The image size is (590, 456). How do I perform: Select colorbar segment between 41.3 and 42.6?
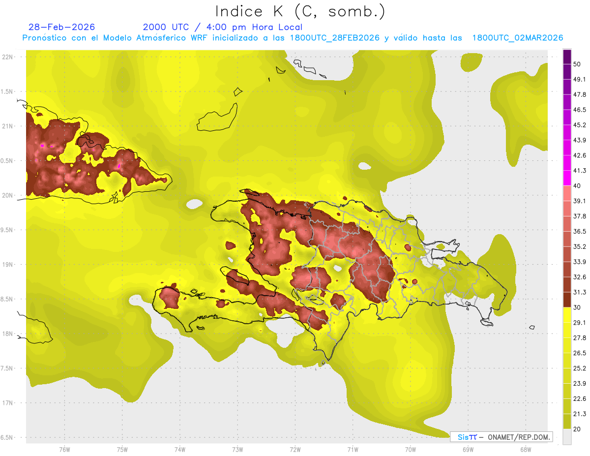click(x=567, y=163)
